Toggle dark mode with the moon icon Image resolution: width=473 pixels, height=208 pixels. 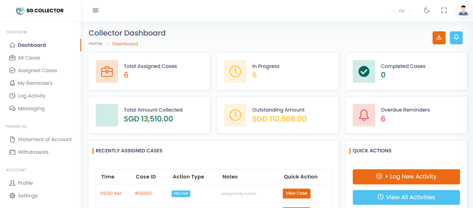click(x=427, y=10)
